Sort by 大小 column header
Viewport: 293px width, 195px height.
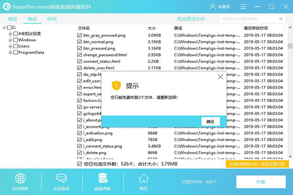151,28
